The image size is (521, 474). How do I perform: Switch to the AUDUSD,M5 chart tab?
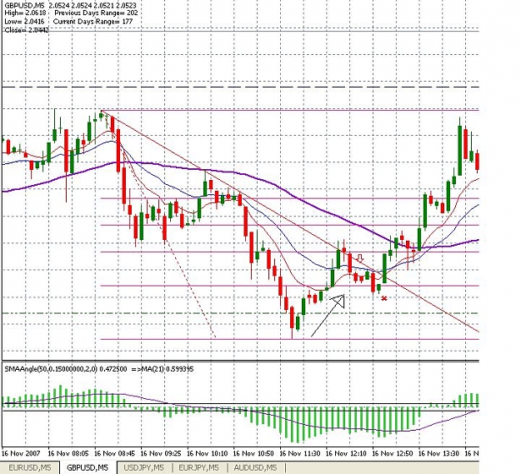tap(255, 467)
